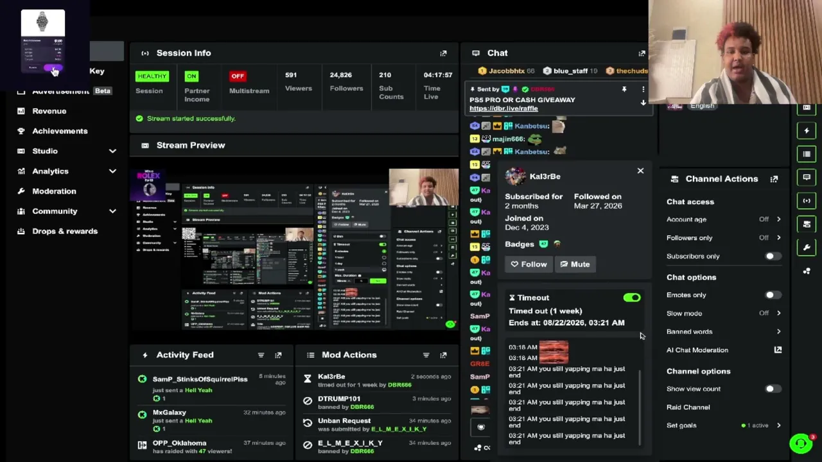Image resolution: width=822 pixels, height=462 pixels.
Task: Open Drops & rewards in the sidebar
Action: coord(65,231)
